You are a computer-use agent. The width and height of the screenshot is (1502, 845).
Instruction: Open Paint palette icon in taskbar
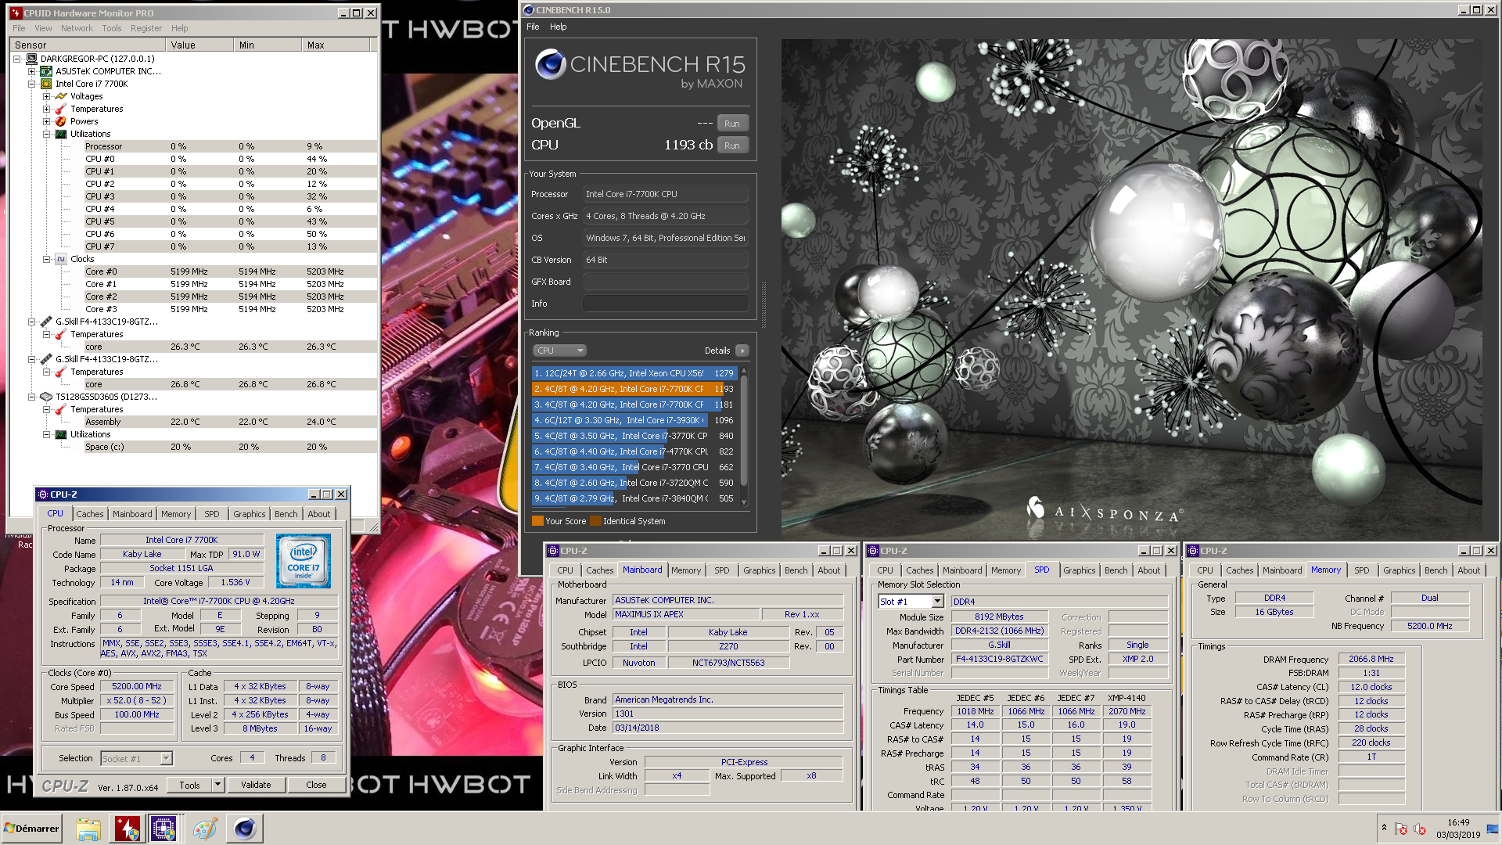pyautogui.click(x=205, y=829)
